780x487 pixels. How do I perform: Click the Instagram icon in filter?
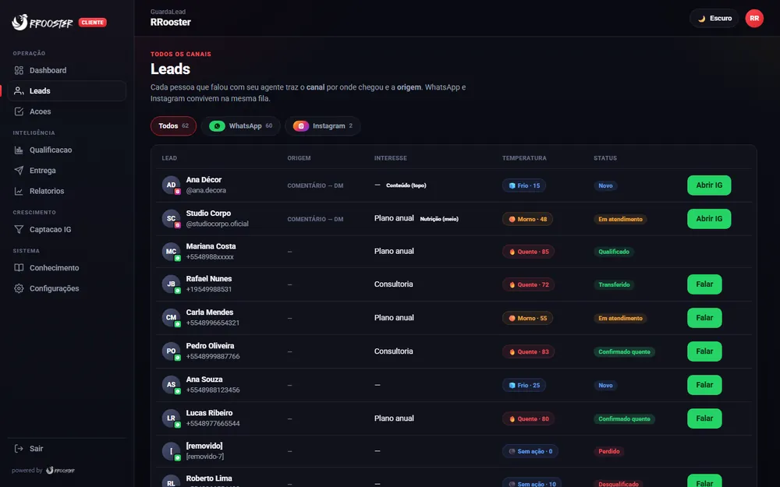pyautogui.click(x=301, y=126)
